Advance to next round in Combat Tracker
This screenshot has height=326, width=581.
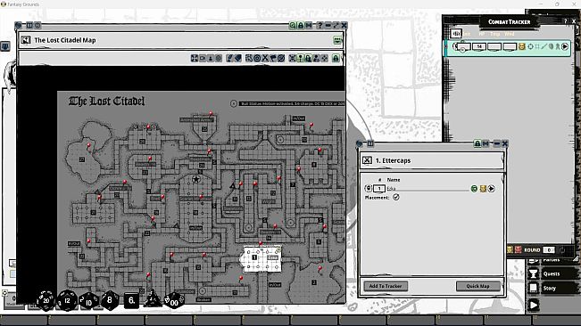[561, 250]
